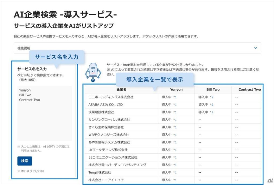Click the Bill Two column header
Viewport: 275px width, 185px height.
213,89
